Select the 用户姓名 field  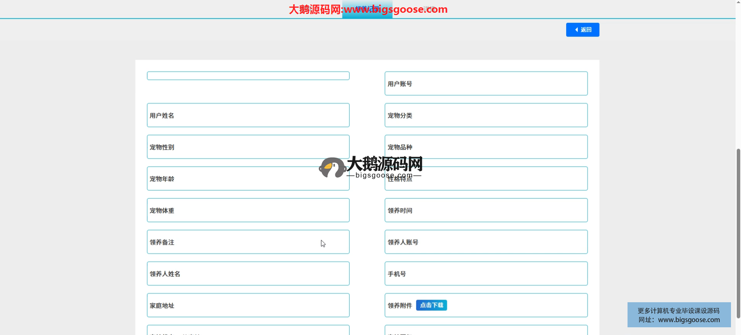tap(248, 115)
